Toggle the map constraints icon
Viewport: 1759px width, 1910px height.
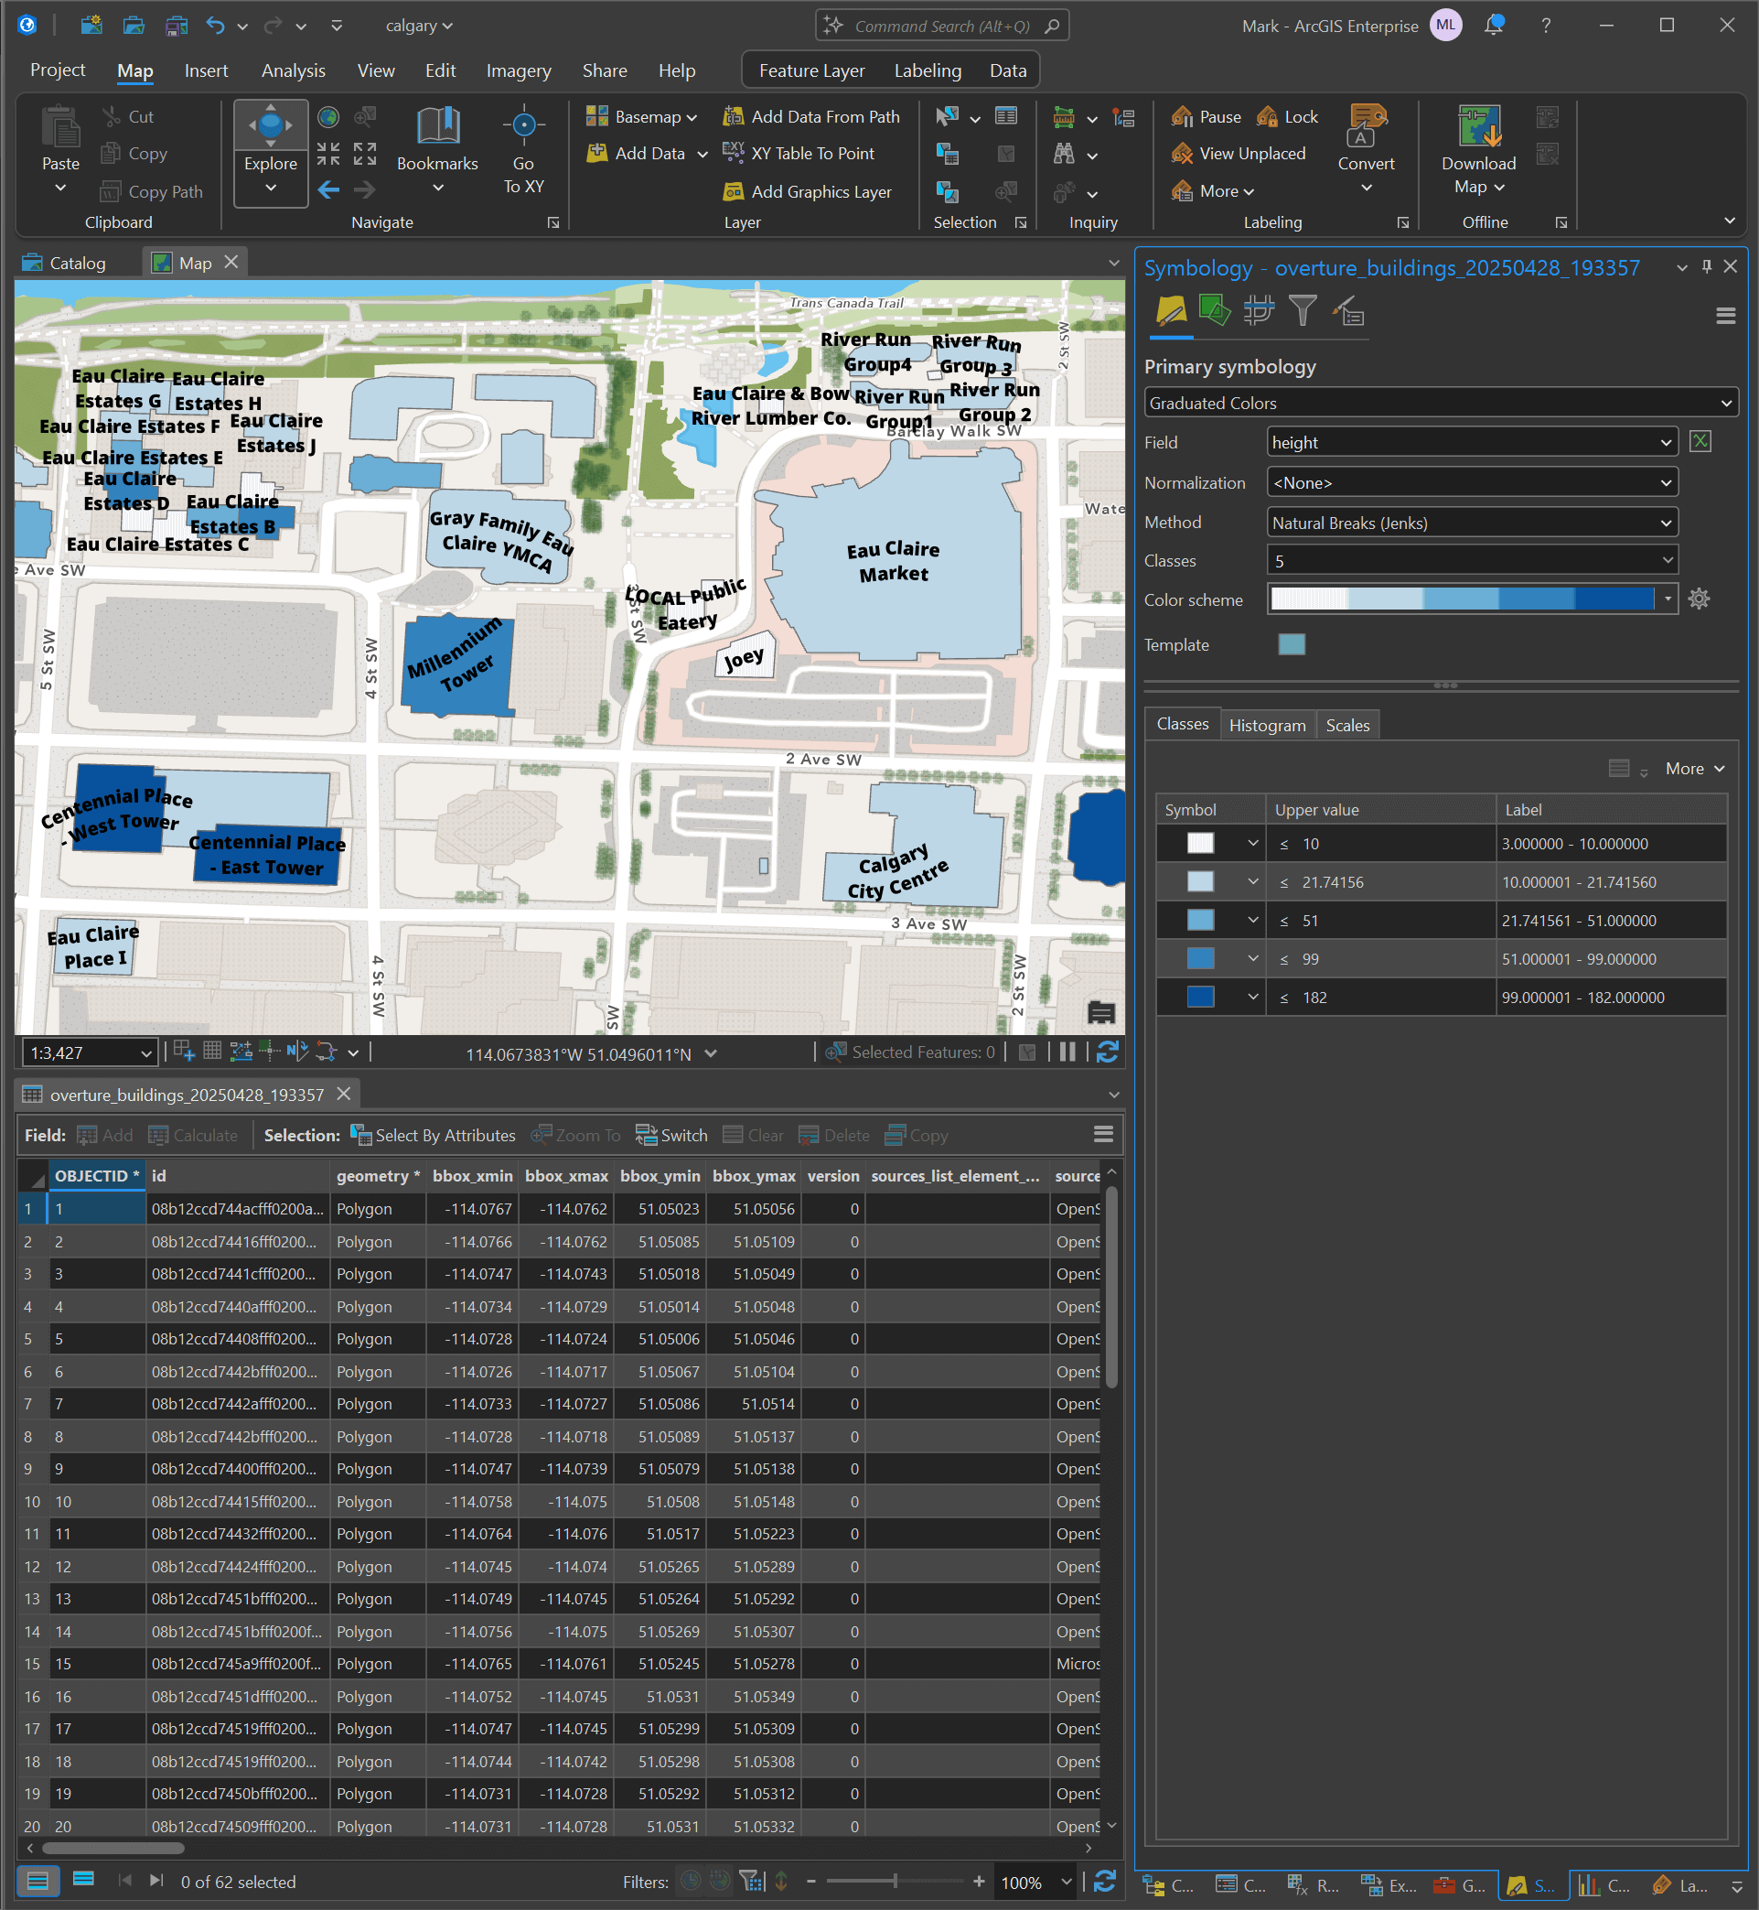(x=241, y=1052)
